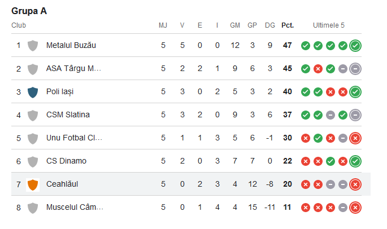
Task: Click Unu Fotbal Club's latest loss icon
Action: pyautogui.click(x=355, y=138)
